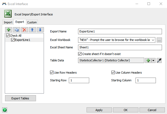Move export line down with arrow
Viewport: 167px width, 114px height.
click(x=40, y=30)
